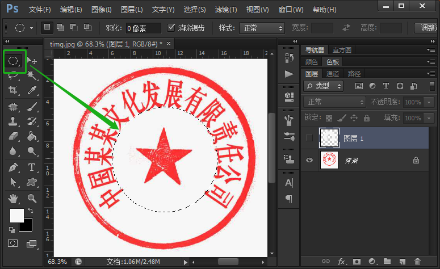This screenshot has height=269, width=440.
Task: Select the Custom Shape tool
Action: click(32, 182)
